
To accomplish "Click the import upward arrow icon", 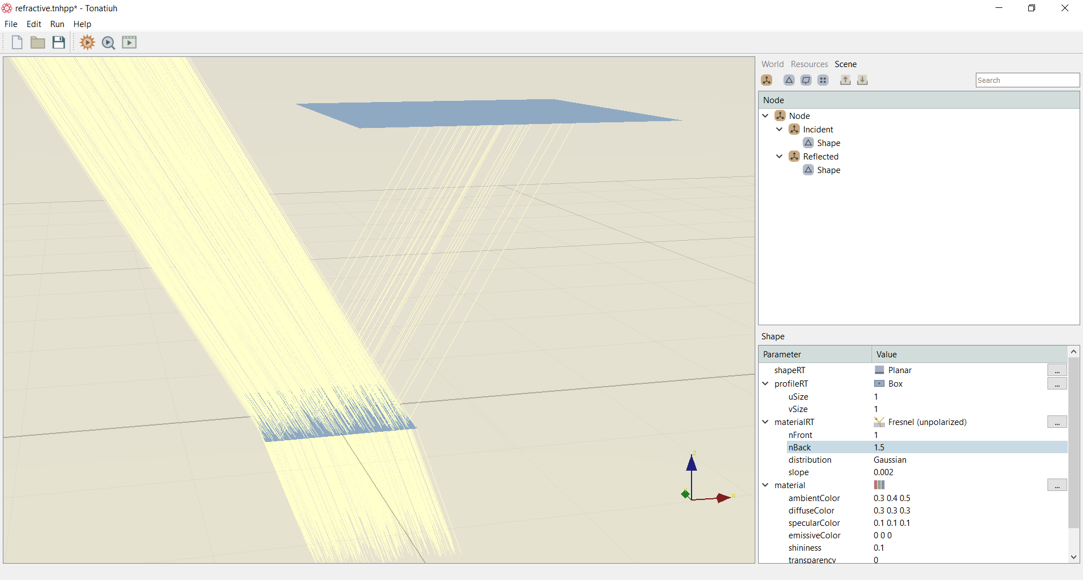I will [846, 80].
